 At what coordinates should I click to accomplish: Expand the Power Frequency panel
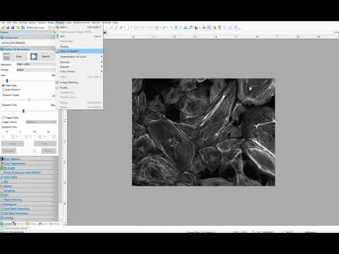pyautogui.click(x=28, y=173)
